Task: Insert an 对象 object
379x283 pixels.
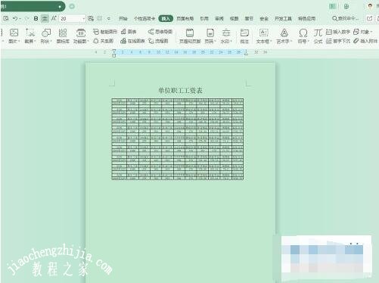Action: click(x=362, y=32)
